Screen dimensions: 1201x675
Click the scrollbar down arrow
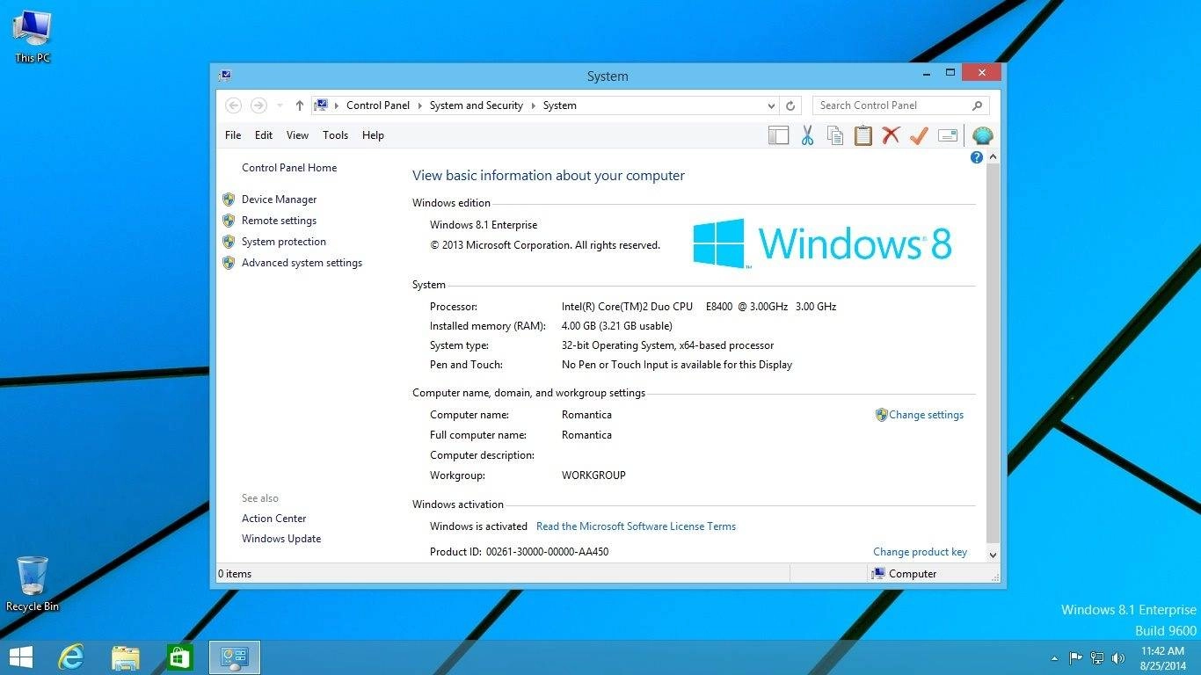pyautogui.click(x=994, y=555)
